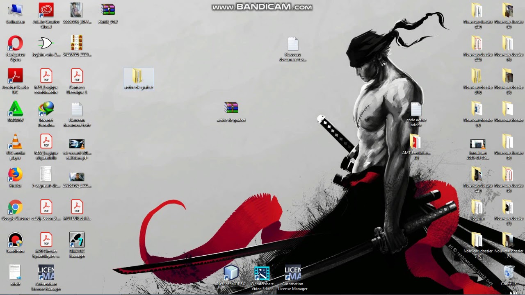
Task: Select the Nouveau dossier (3) folder
Action: tap(509, 81)
